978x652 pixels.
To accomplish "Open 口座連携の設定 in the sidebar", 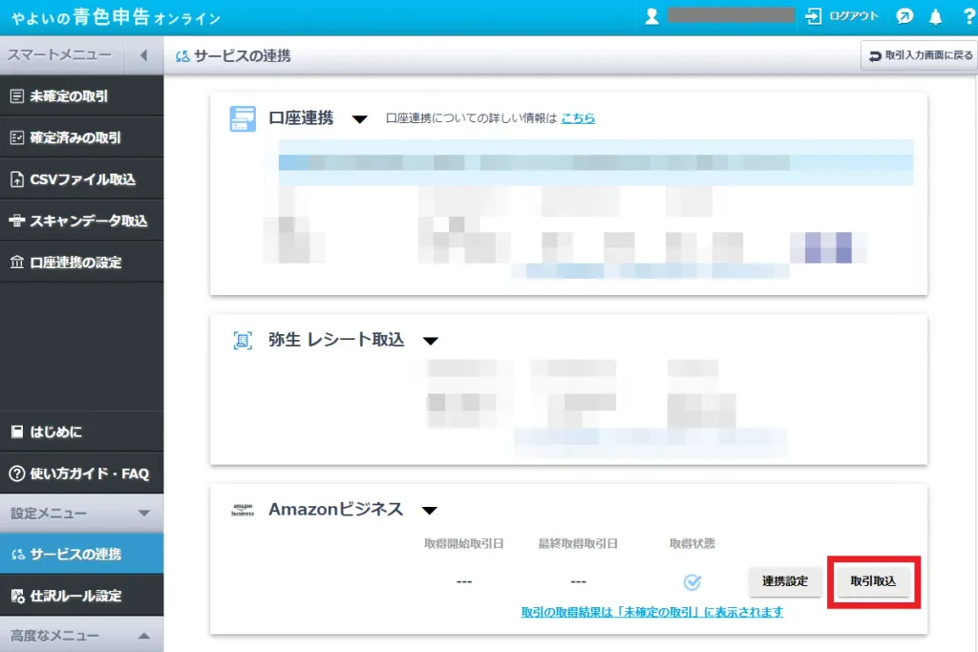I will point(82,263).
